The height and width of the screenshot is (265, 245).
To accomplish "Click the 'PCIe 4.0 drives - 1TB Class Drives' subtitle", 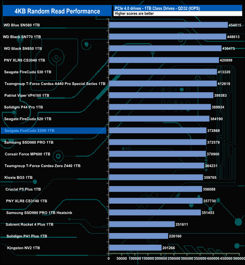I will coord(157,8).
